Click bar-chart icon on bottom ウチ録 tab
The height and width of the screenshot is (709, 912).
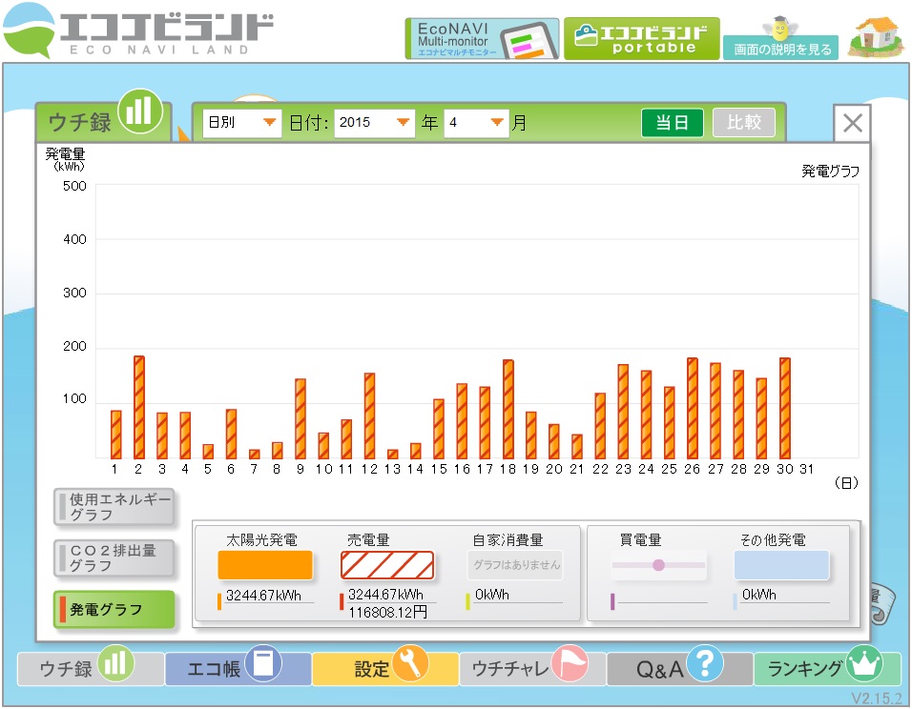(115, 663)
